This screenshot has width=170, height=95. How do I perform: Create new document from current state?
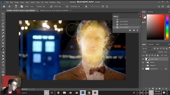[x=130, y=30]
